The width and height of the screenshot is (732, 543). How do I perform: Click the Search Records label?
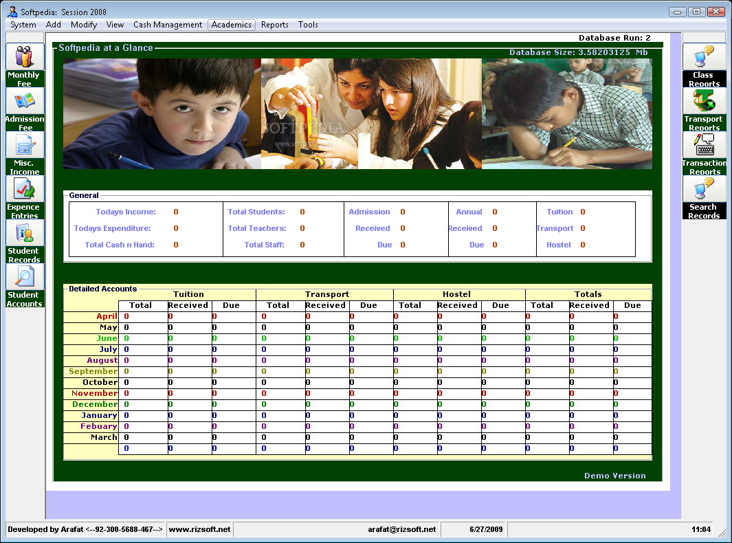click(704, 211)
